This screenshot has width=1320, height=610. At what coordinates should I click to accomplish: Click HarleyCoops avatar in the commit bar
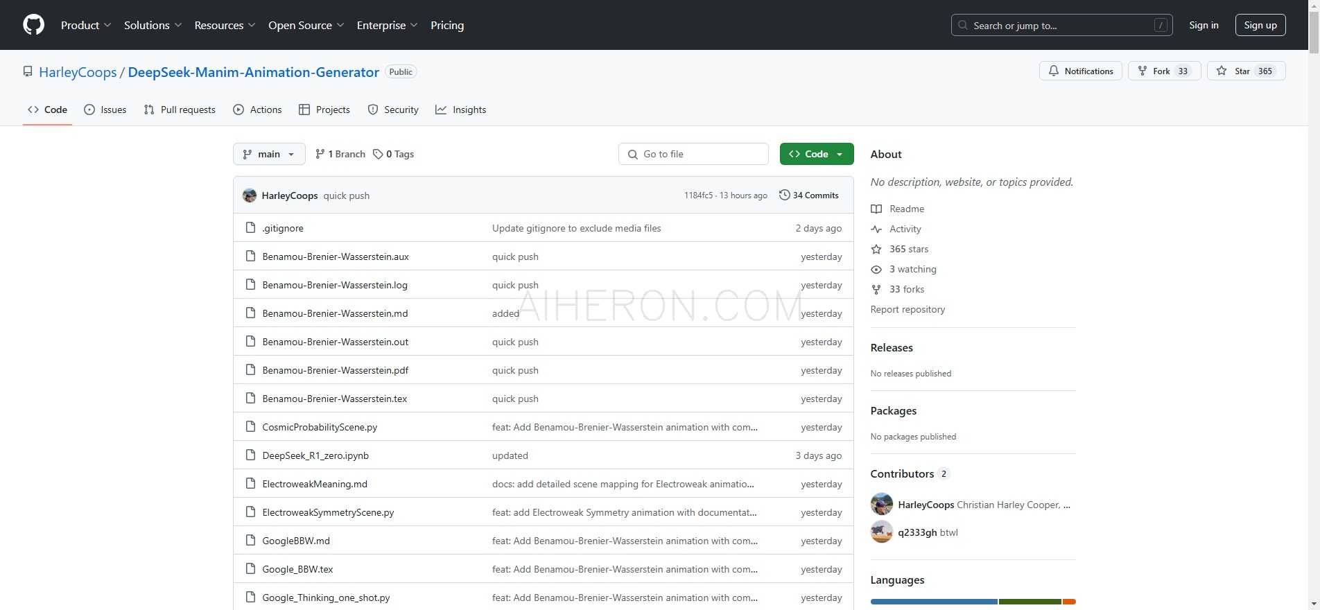(x=250, y=195)
